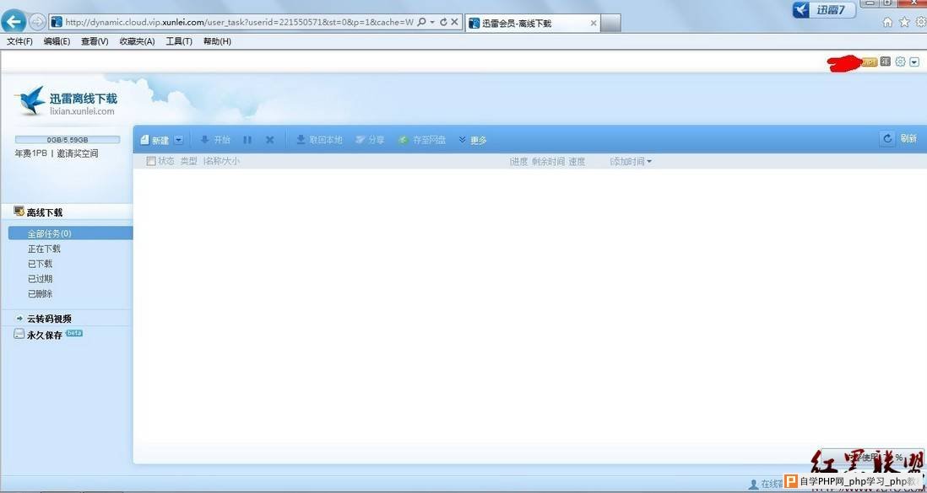The width and height of the screenshot is (927, 493).
Task: Select 全部任务(0) in sidebar
Action: 70,233
